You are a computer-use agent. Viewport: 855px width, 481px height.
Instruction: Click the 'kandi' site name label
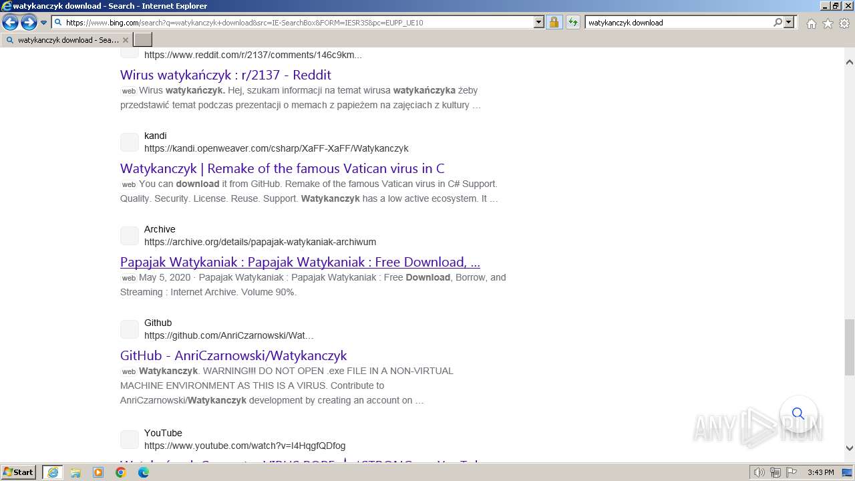coord(156,136)
